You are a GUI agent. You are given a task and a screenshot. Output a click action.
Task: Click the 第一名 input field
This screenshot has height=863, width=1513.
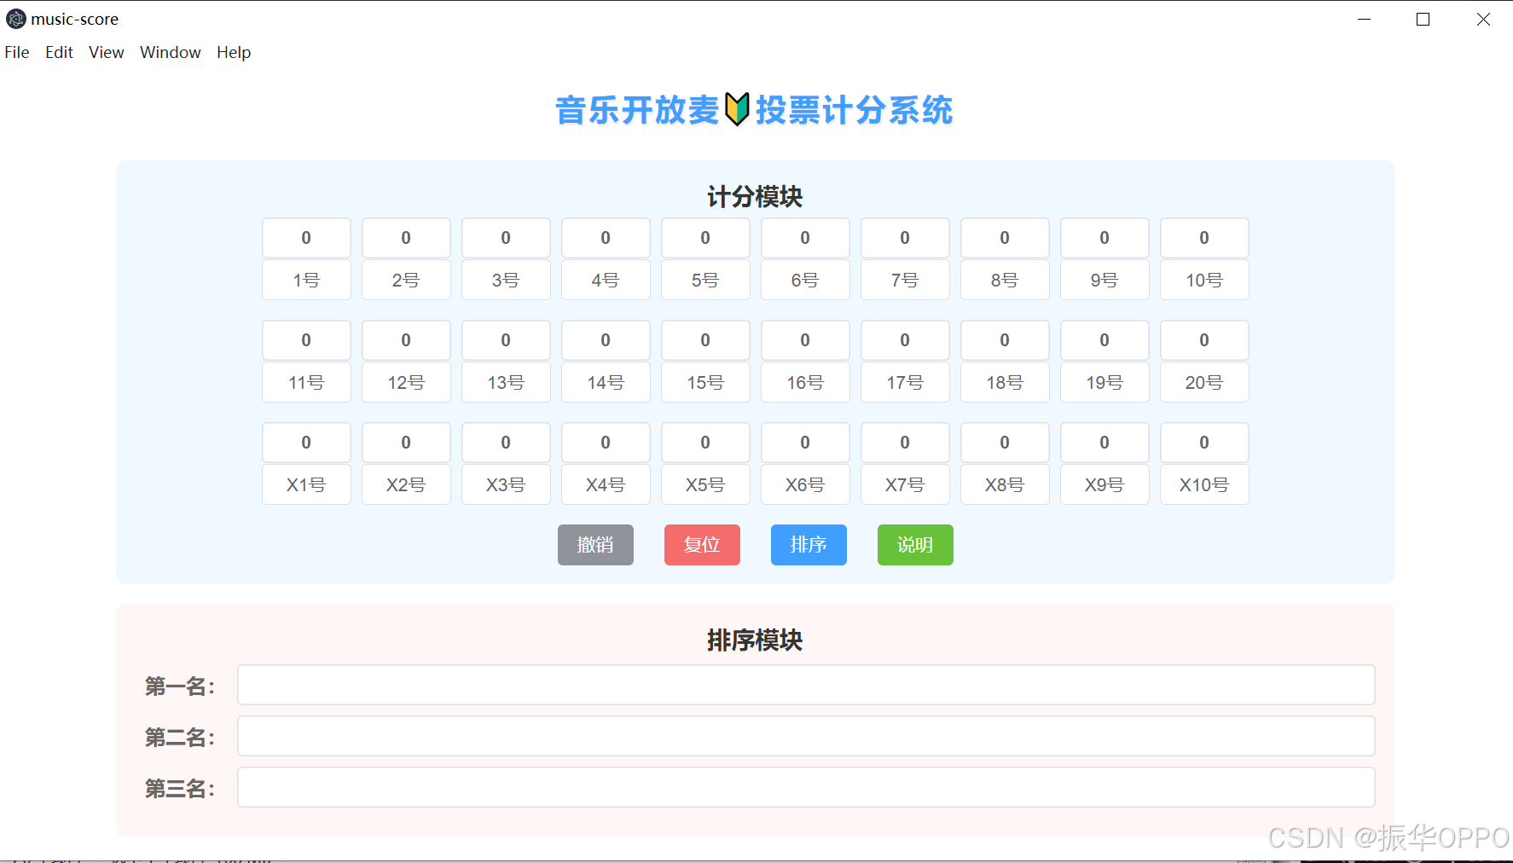pyautogui.click(x=805, y=685)
